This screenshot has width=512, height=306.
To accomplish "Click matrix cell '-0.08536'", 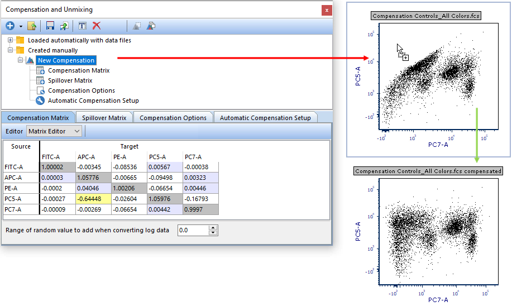I will coord(129,167).
